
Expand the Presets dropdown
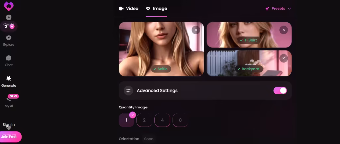point(278,9)
